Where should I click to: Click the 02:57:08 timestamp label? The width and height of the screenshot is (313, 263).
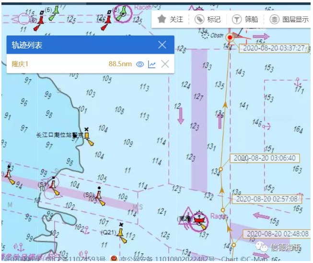coord(267,198)
